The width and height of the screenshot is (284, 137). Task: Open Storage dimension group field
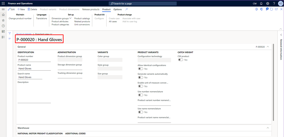tap(70, 68)
